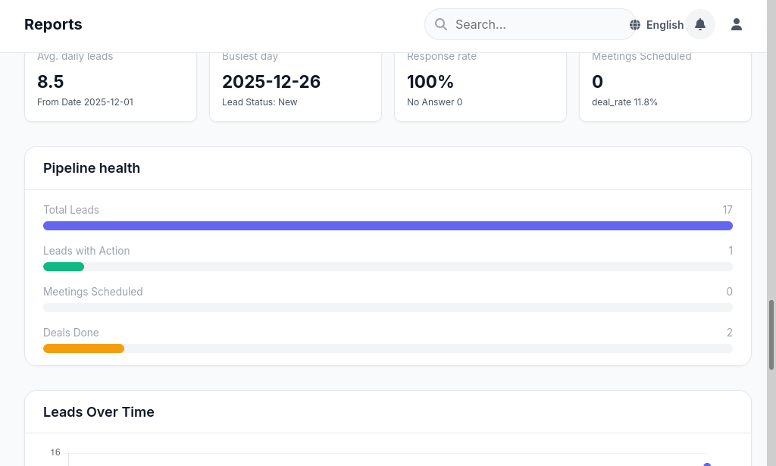Click the green Leads with Action bar
Viewport: 776px width, 466px height.
[64, 267]
